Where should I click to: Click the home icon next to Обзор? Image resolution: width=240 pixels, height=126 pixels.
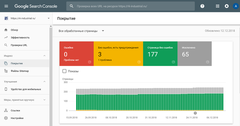point(6,30)
